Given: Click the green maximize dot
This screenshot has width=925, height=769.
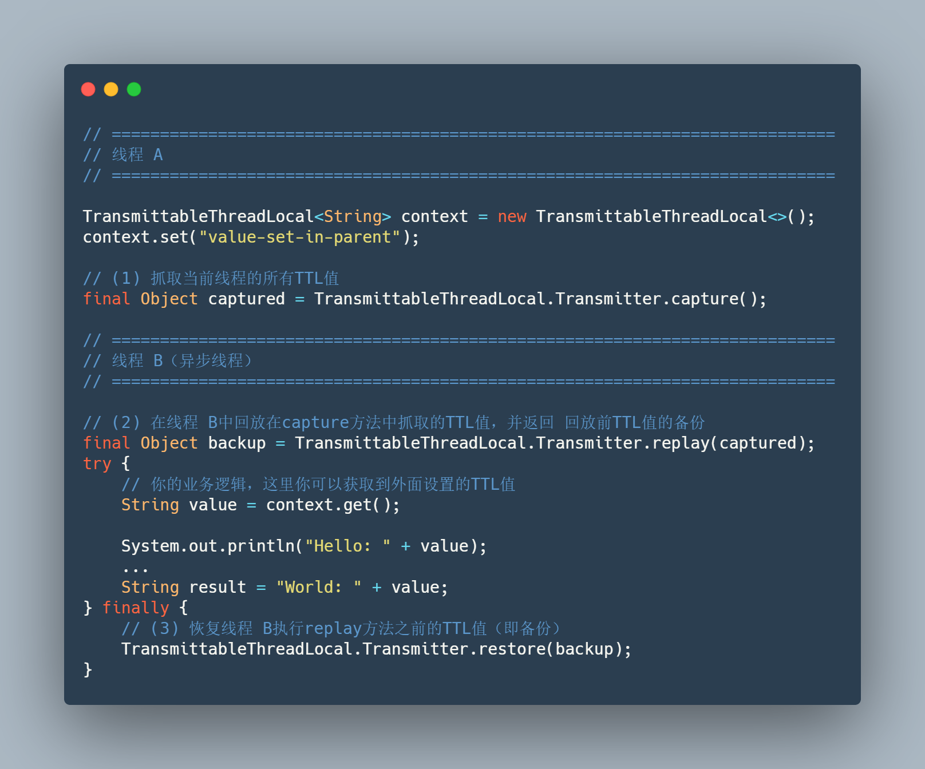Looking at the screenshot, I should [x=134, y=89].
